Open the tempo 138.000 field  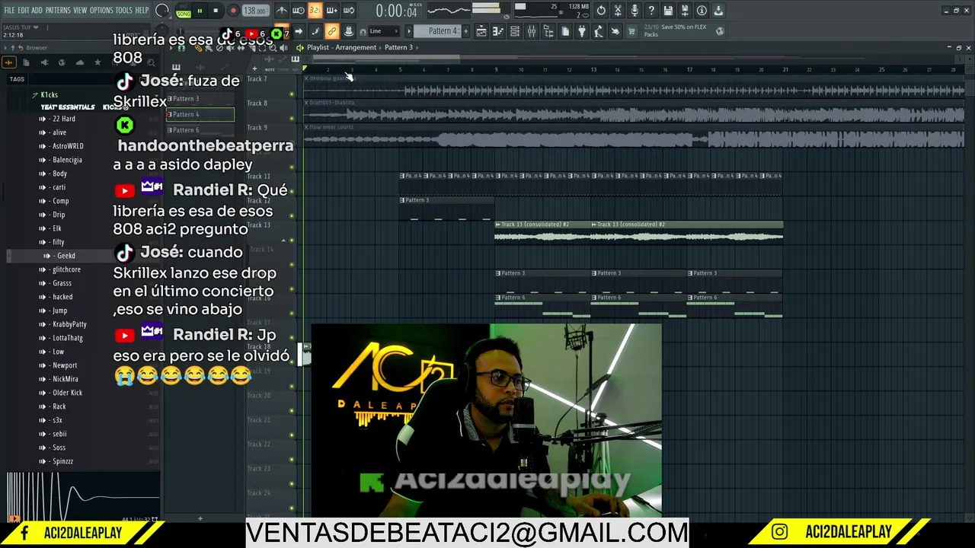point(255,11)
